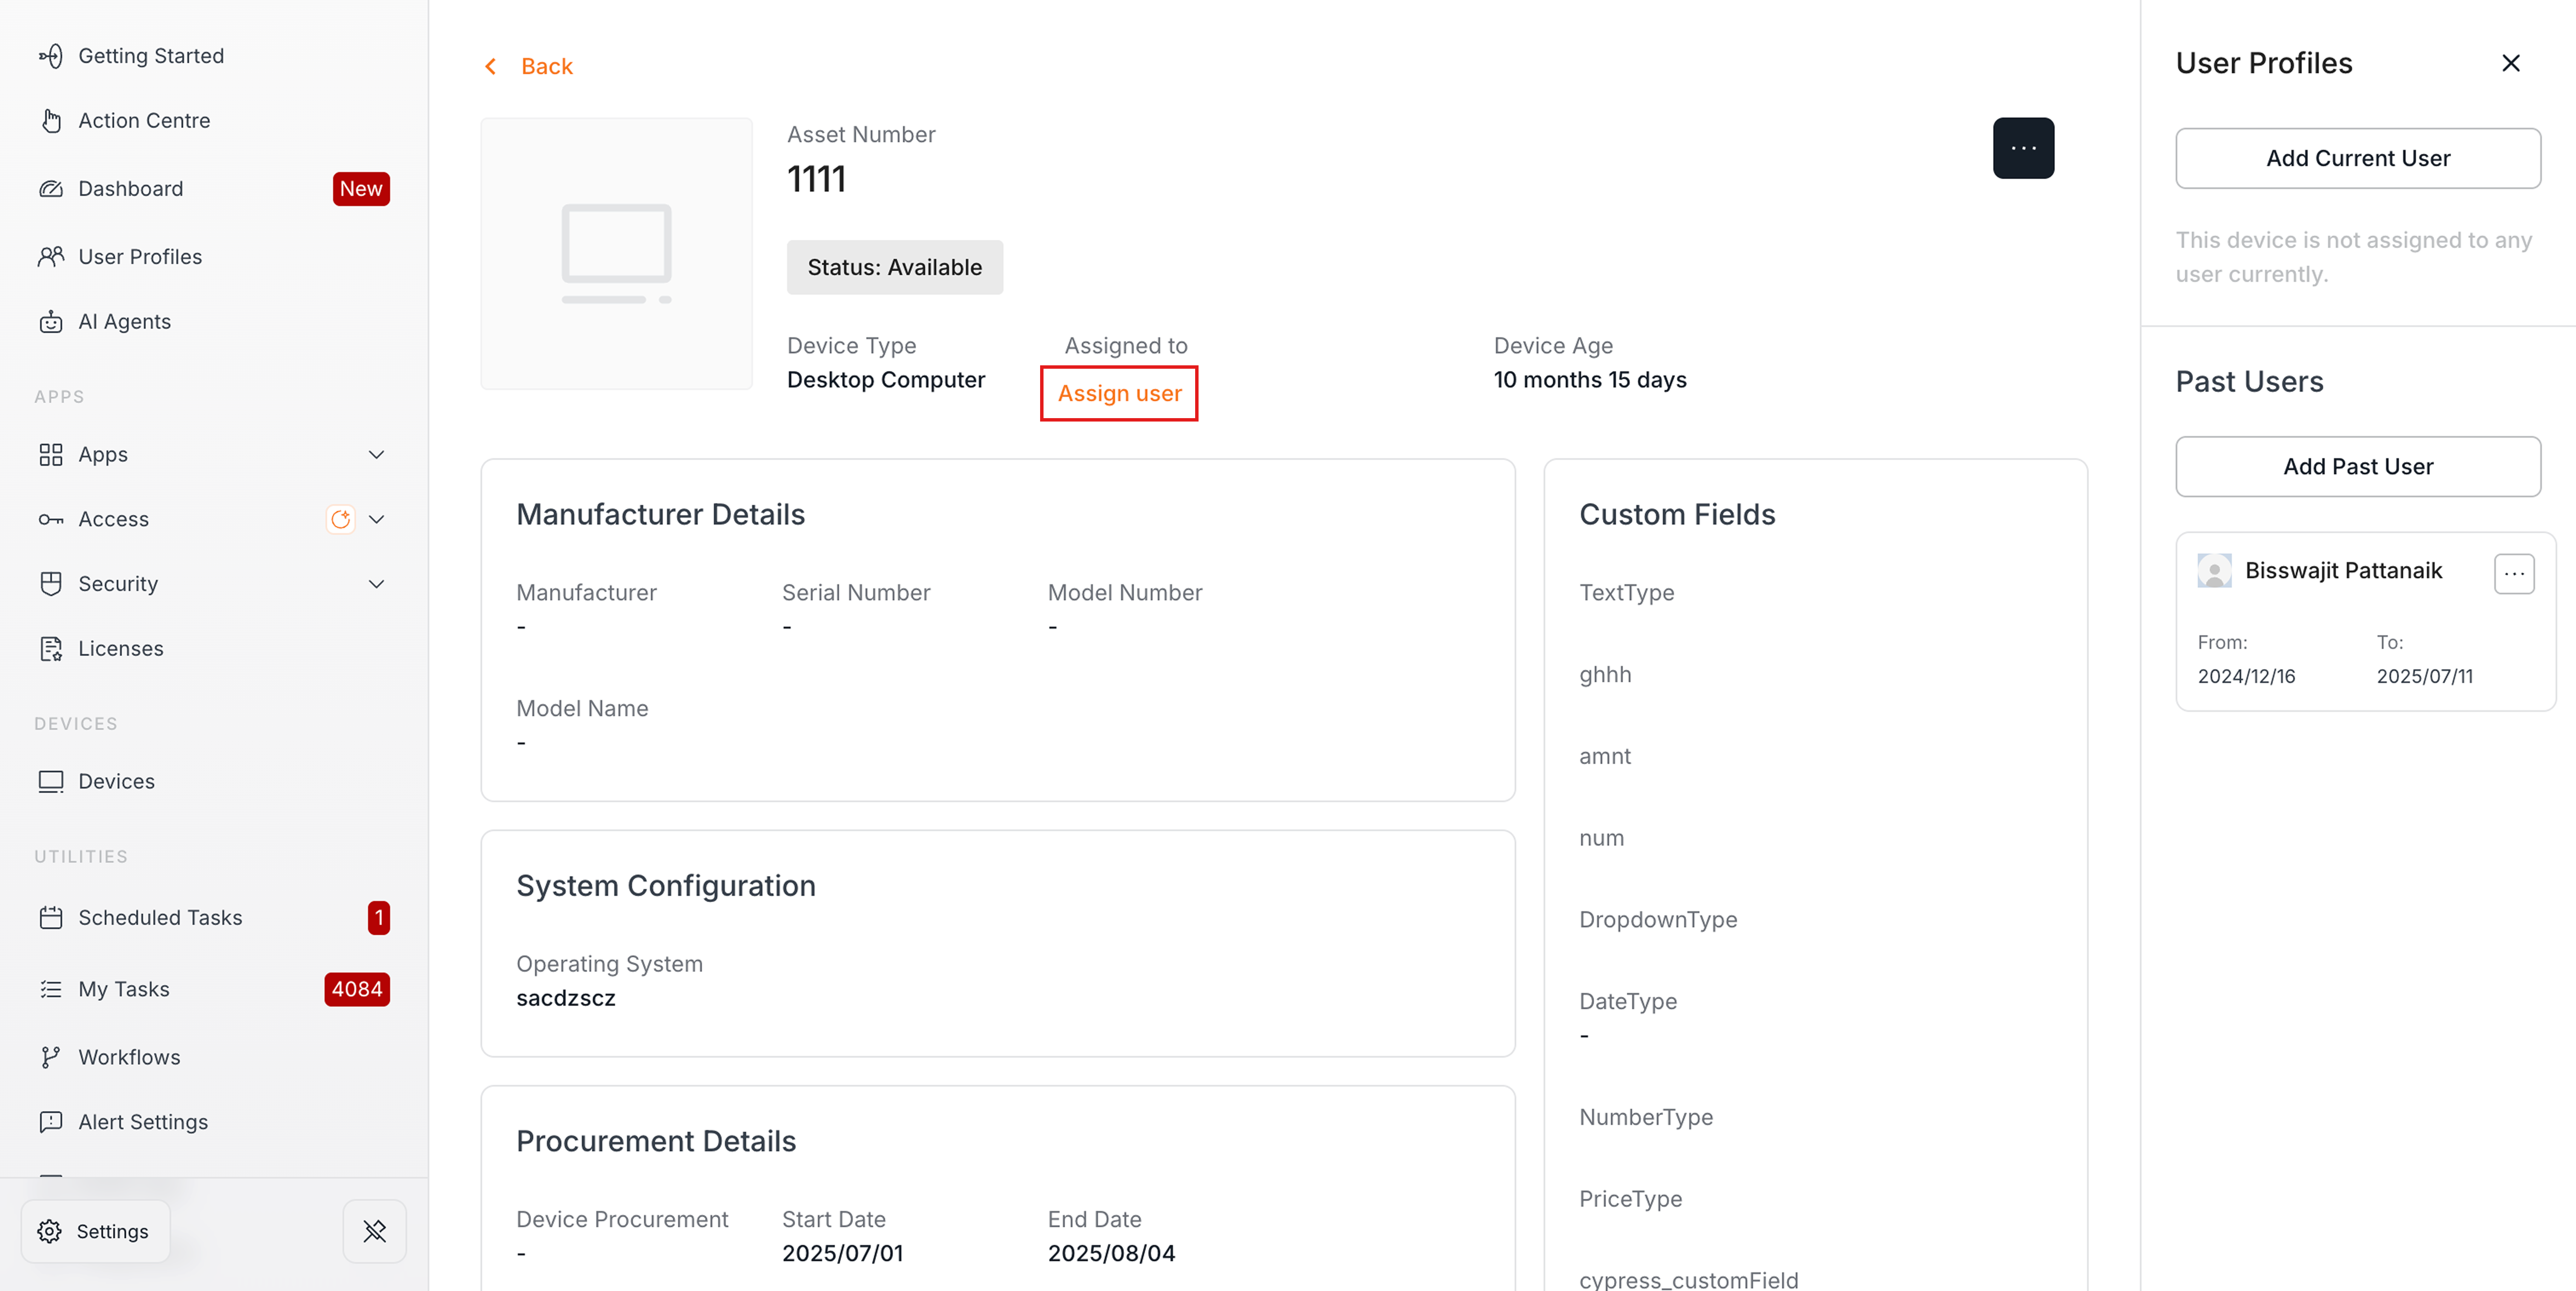
Task: Open the asset's three-dot options menu
Action: 2023,148
